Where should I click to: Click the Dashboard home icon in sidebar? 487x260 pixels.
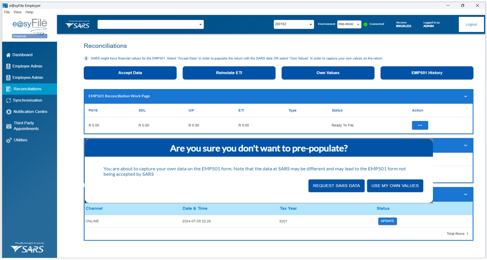point(8,55)
